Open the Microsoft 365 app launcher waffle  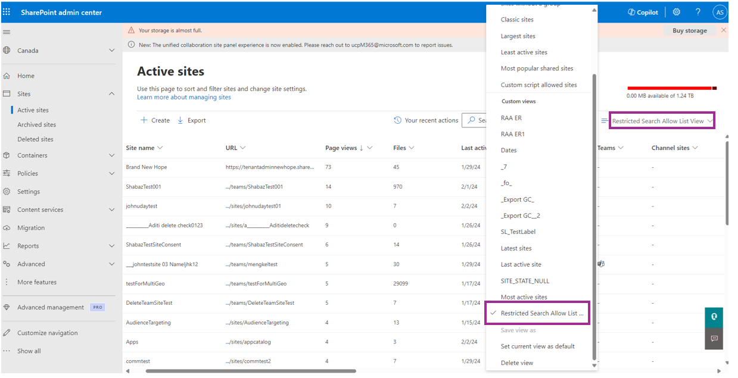point(7,11)
